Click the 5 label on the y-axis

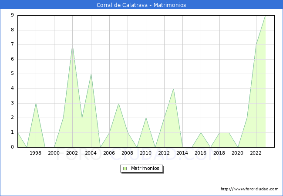(x=12, y=74)
